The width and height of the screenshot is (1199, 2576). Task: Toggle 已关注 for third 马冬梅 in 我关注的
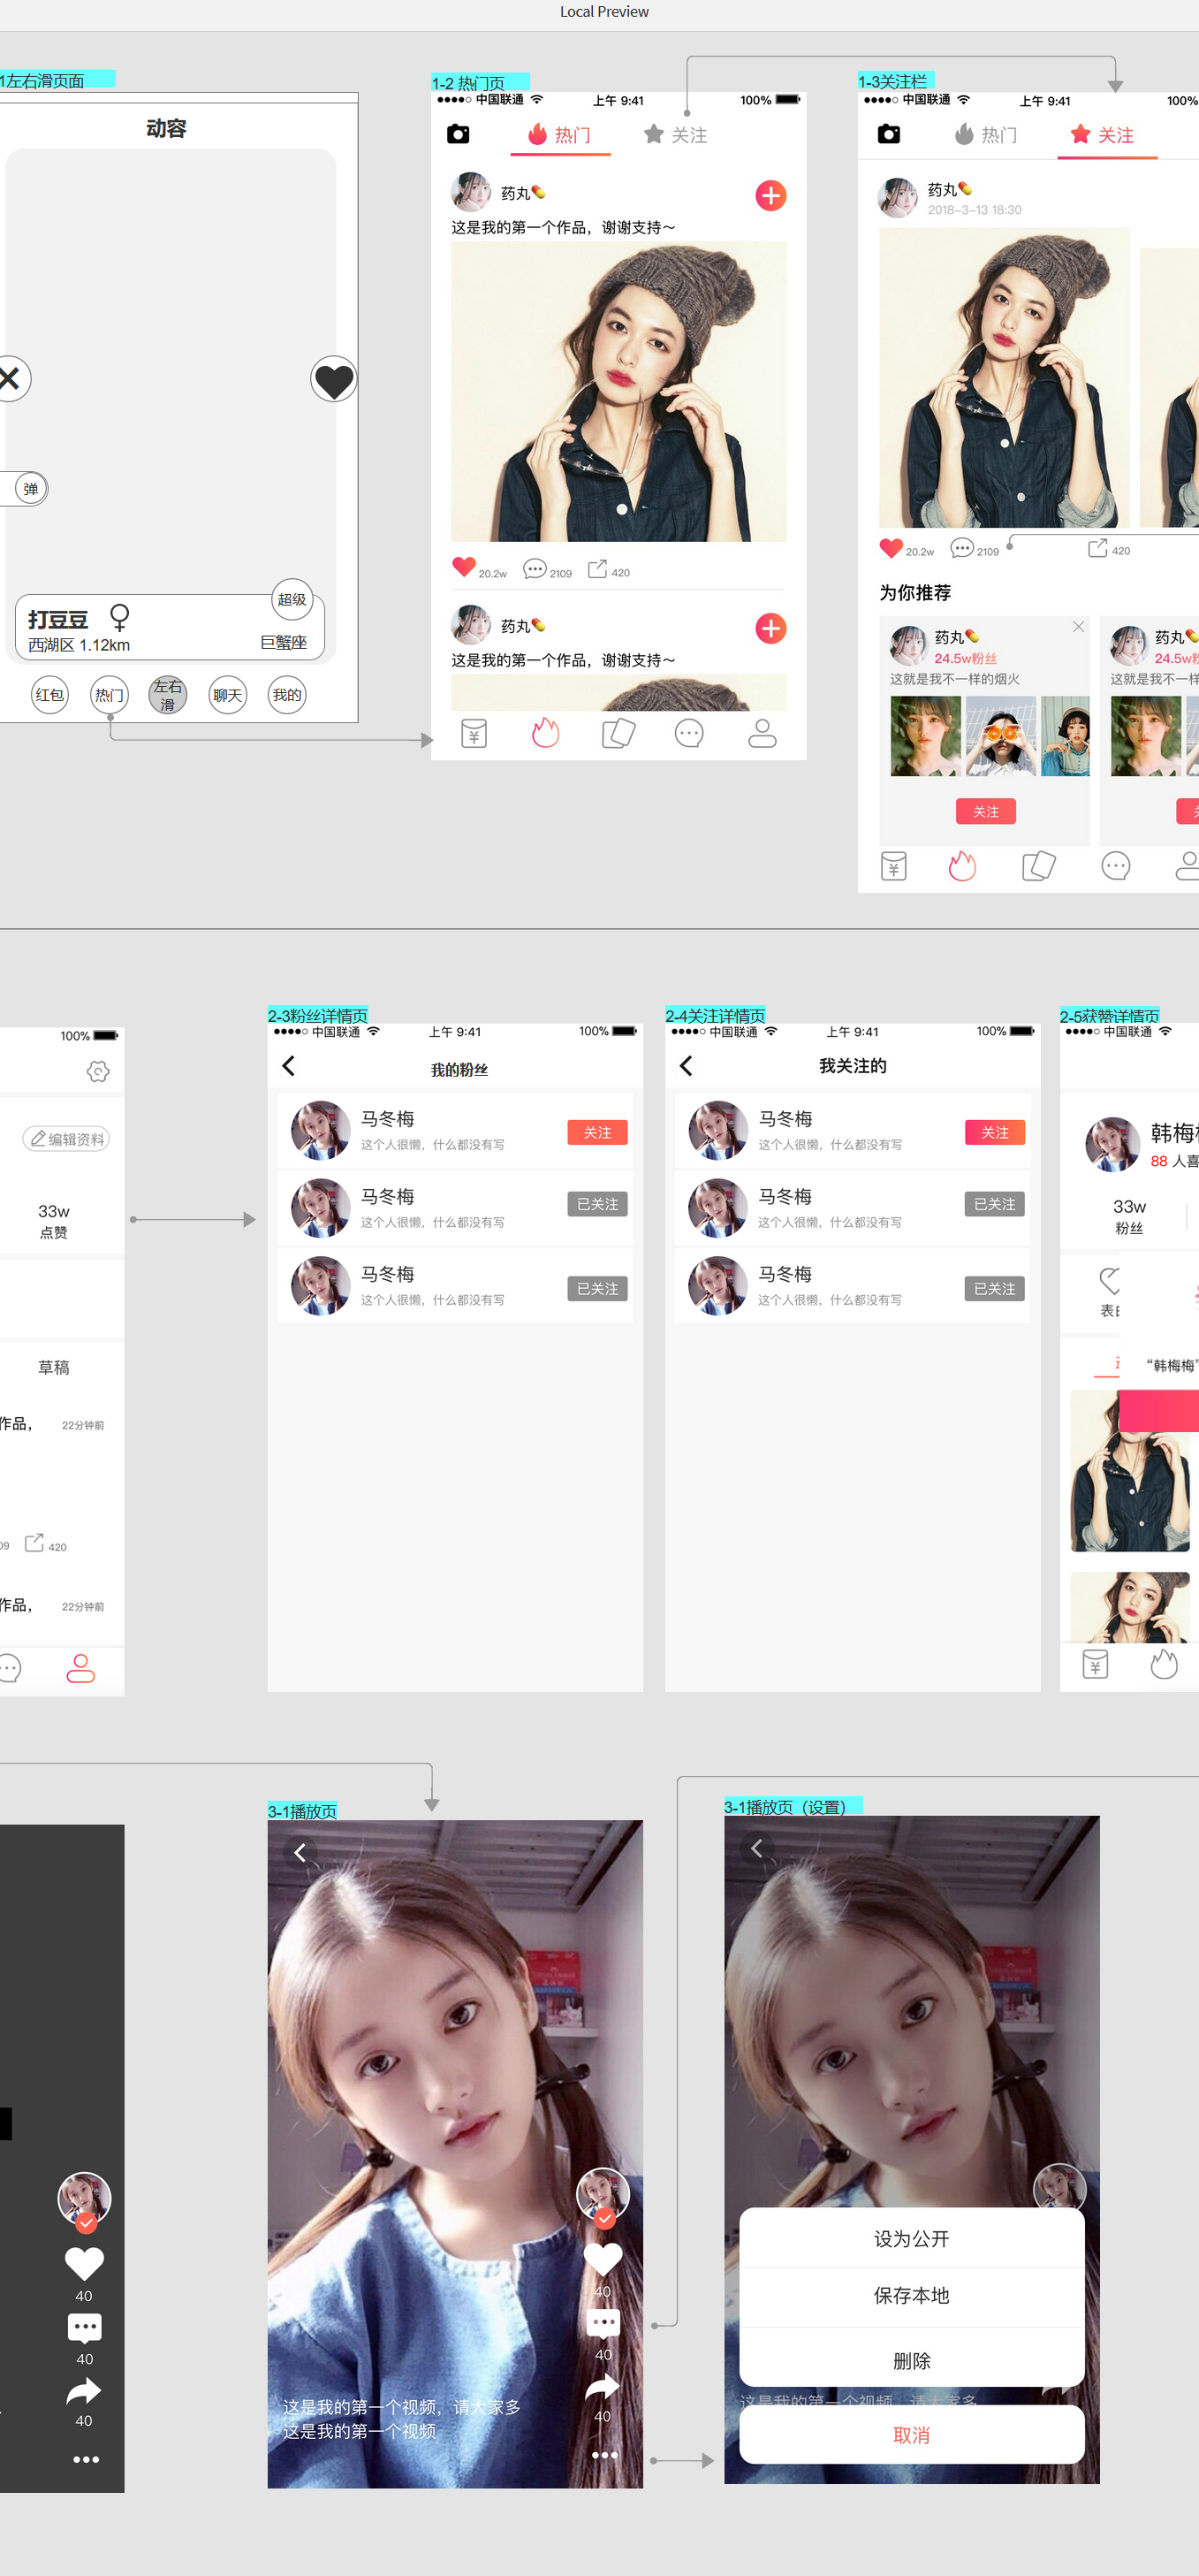(x=995, y=1288)
